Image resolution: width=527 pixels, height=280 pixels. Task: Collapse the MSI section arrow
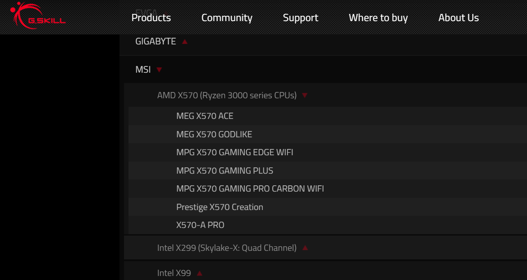tap(159, 70)
